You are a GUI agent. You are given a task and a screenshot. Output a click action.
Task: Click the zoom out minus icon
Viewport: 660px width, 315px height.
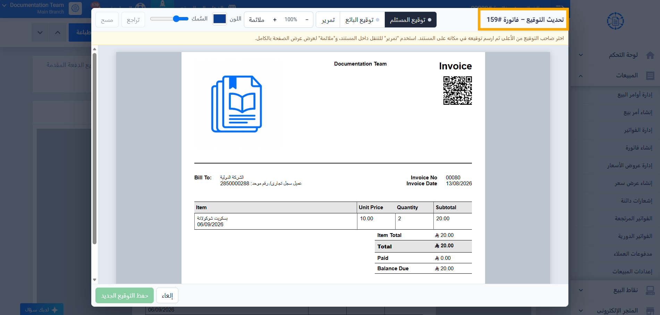click(307, 20)
